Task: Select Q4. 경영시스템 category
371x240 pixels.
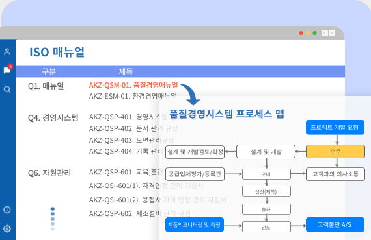Action: point(53,117)
